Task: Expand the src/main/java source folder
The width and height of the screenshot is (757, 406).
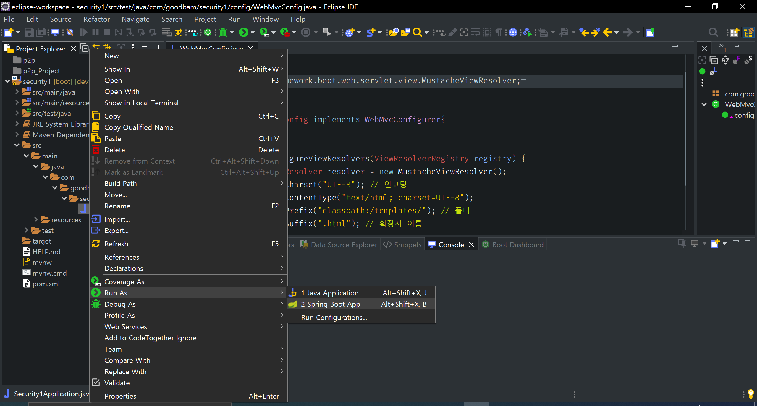Action: pyautogui.click(x=17, y=92)
